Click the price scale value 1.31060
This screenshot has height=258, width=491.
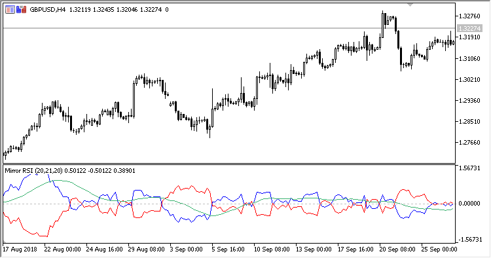click(x=469, y=58)
